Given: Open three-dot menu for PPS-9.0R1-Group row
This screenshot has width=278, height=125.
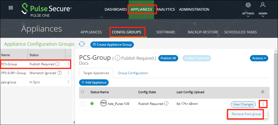Looking at the screenshot, I should click(69, 73).
